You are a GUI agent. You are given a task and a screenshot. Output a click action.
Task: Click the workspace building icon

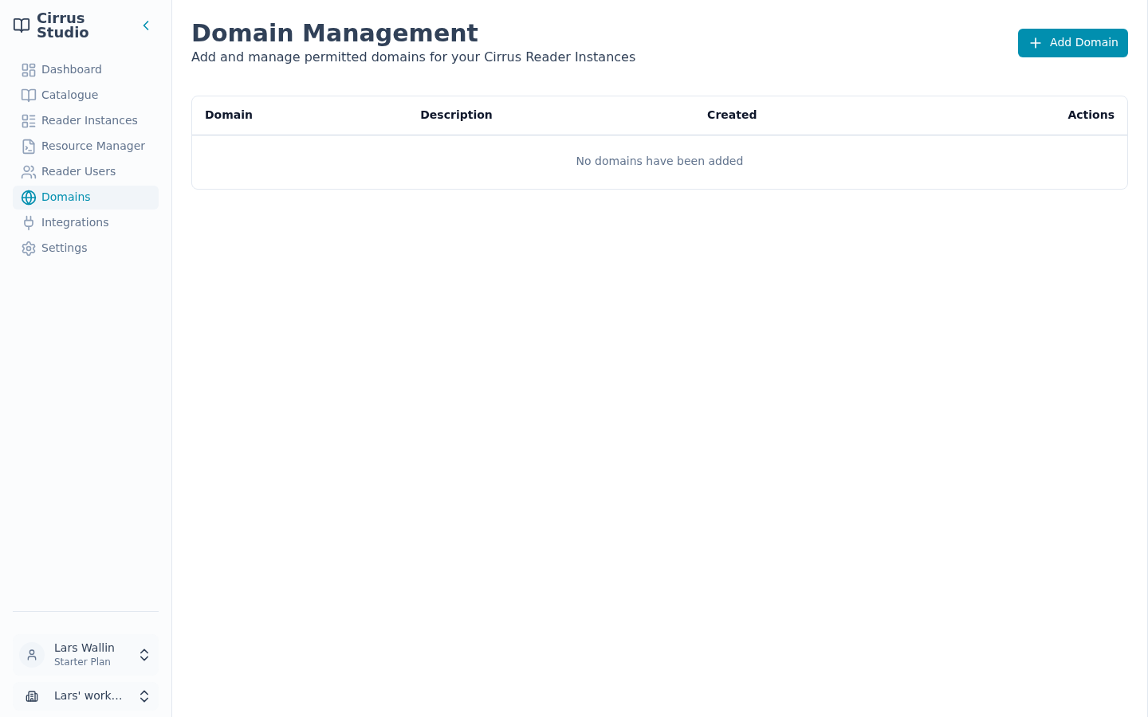pyautogui.click(x=32, y=696)
